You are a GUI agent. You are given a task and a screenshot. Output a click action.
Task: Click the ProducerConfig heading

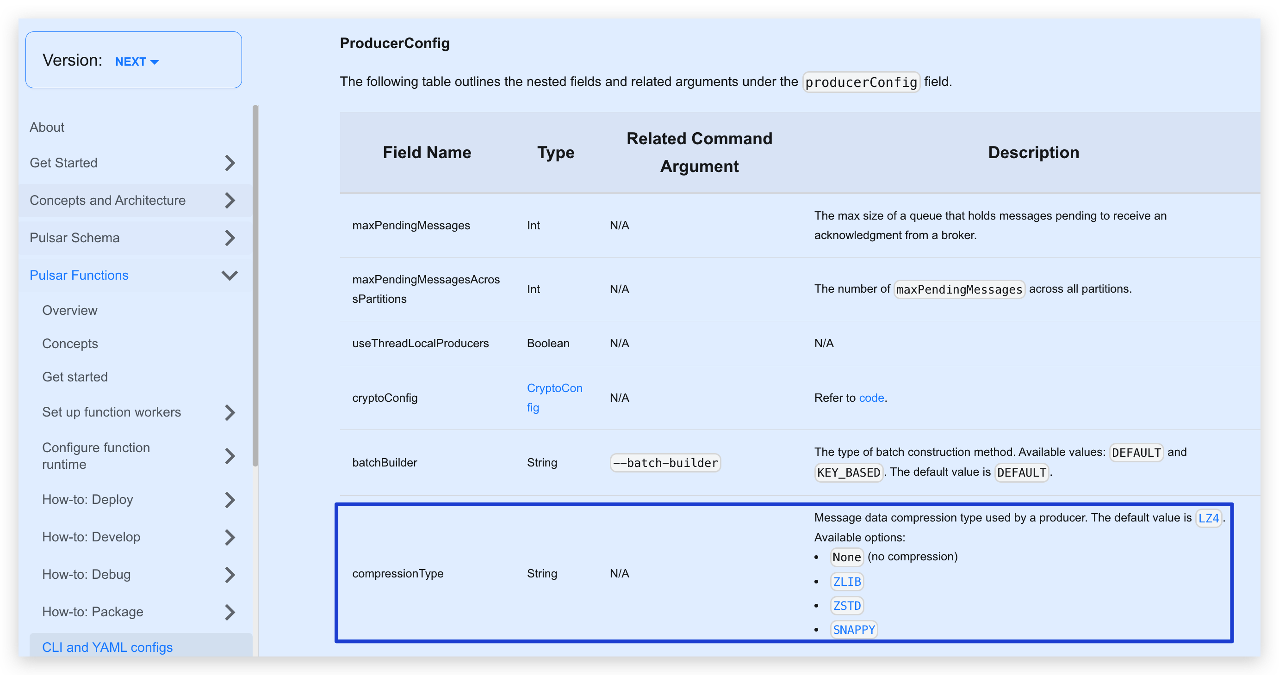pyautogui.click(x=395, y=43)
